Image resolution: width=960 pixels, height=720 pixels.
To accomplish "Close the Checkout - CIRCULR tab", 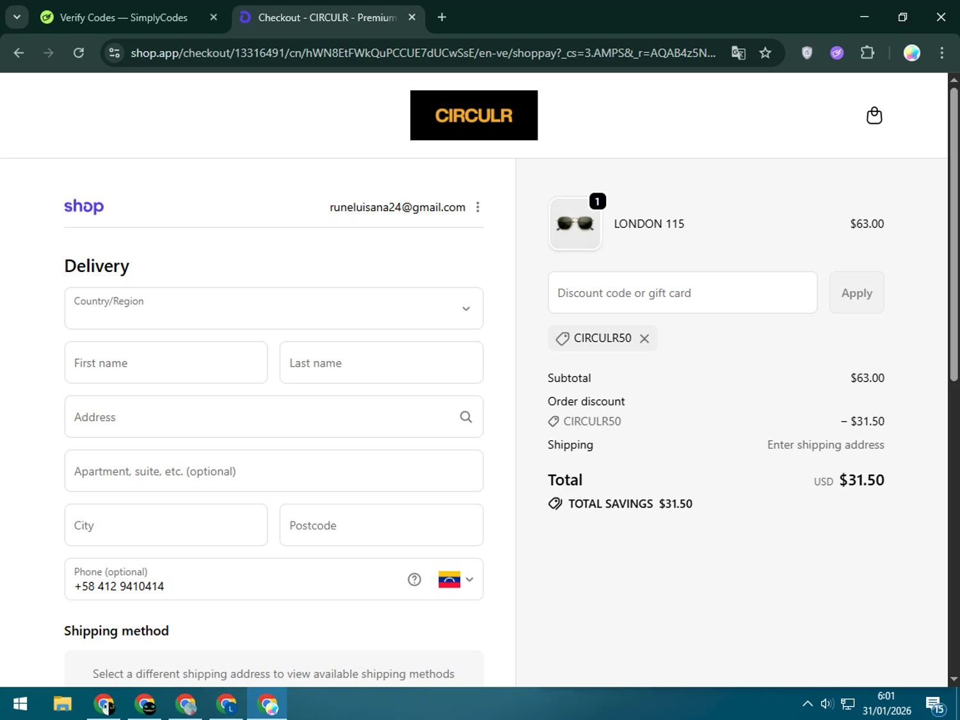I will 412,17.
